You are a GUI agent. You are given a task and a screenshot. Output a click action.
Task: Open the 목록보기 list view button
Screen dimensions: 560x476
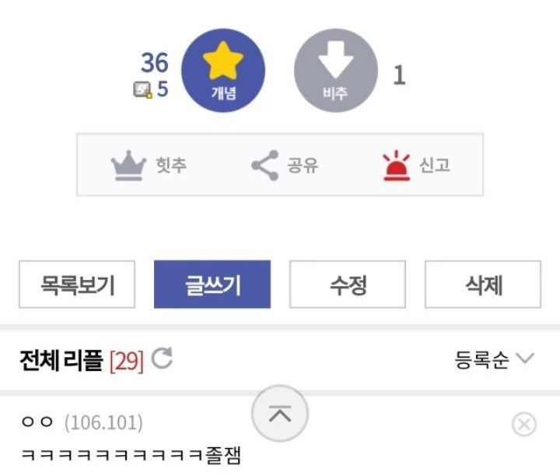pyautogui.click(x=77, y=284)
